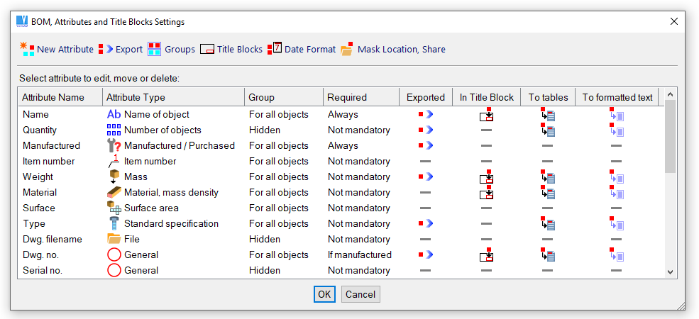The image size is (699, 319).
Task: Select the Dwg. filename attribute row
Action: pos(53,240)
